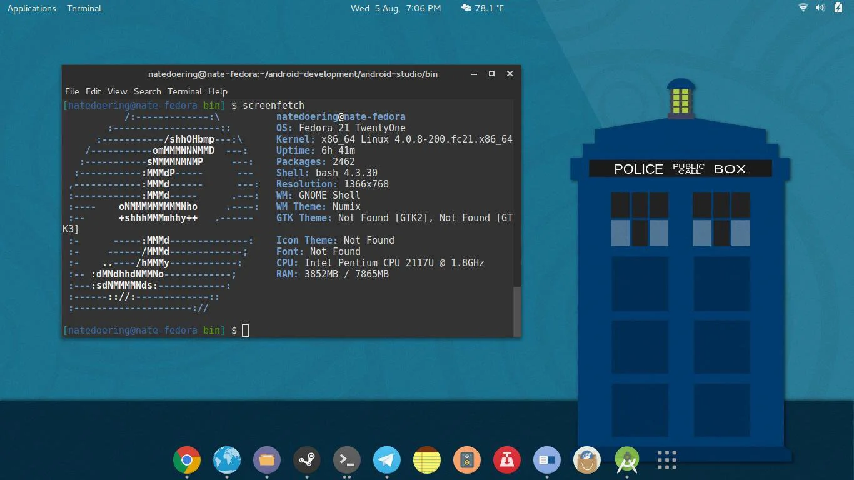The height and width of the screenshot is (480, 854).
Task: Open the blue toggle tweak tool icon
Action: coord(547,461)
